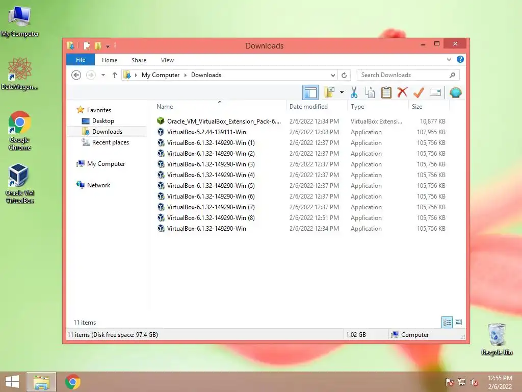Screen dimensions: 522x392
Task: Open the Recycle Bin
Action: pos(497,339)
